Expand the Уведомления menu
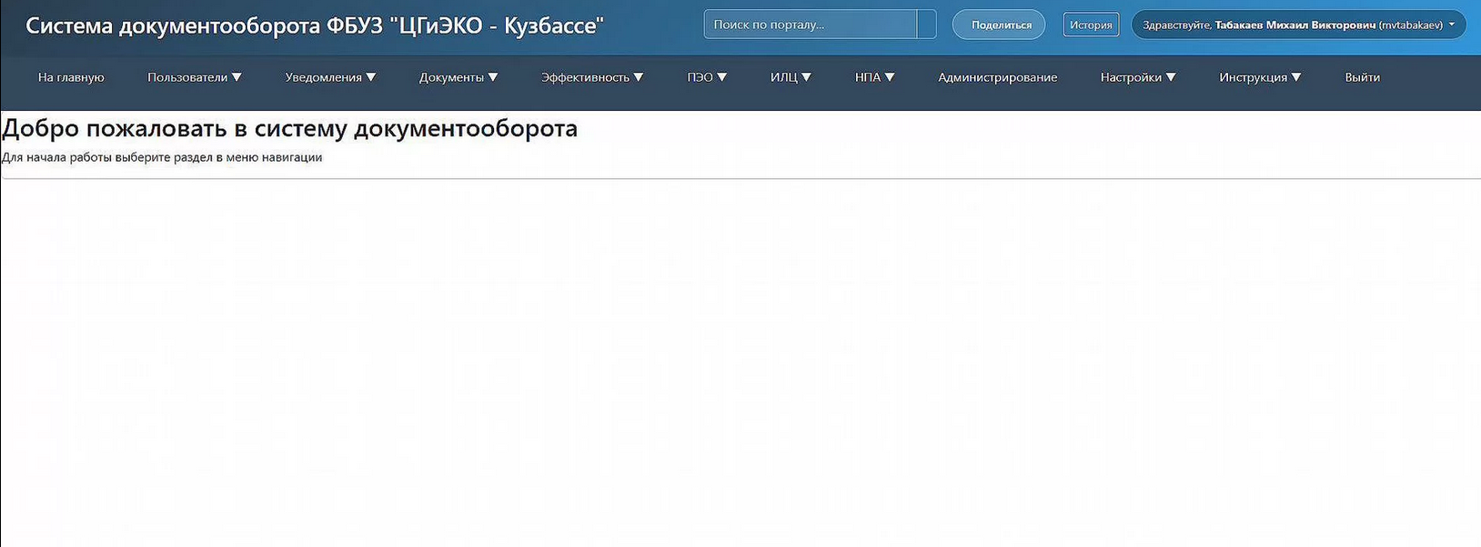Viewport: 1481px width, 547px height. [330, 77]
